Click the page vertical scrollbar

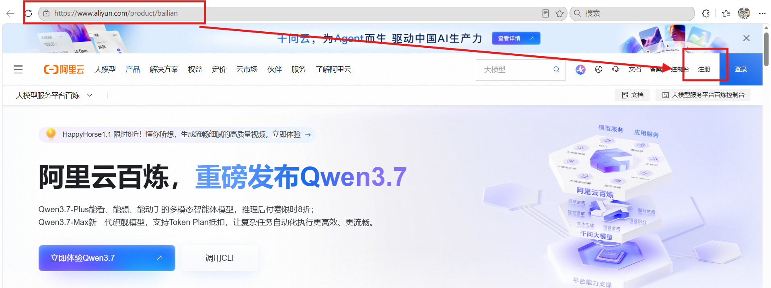coord(767,49)
